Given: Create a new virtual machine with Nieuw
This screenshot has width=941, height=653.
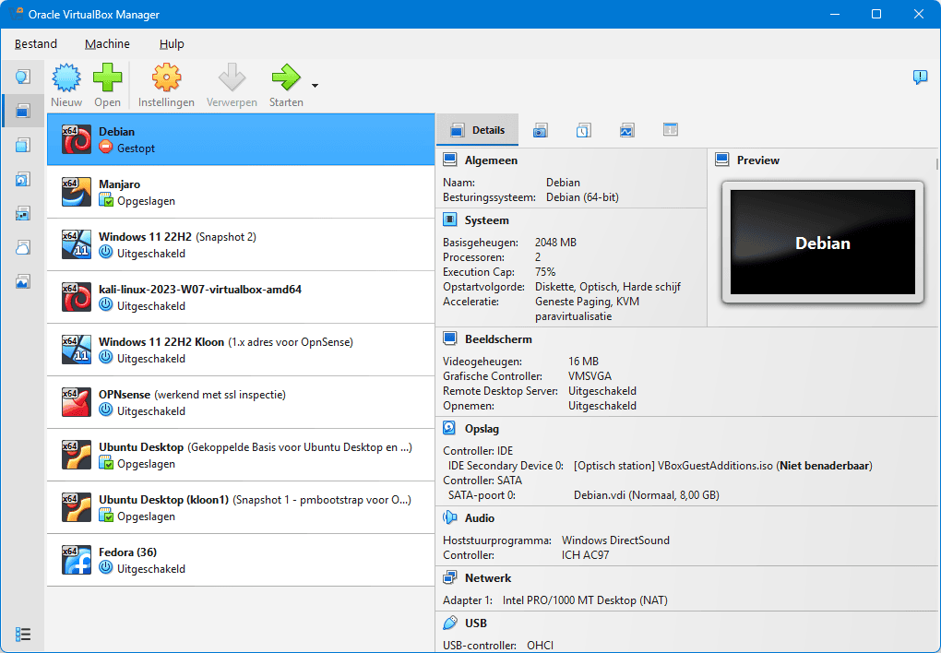Looking at the screenshot, I should tap(66, 83).
